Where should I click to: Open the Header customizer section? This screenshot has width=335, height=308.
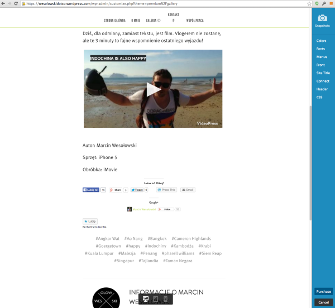pyautogui.click(x=322, y=89)
